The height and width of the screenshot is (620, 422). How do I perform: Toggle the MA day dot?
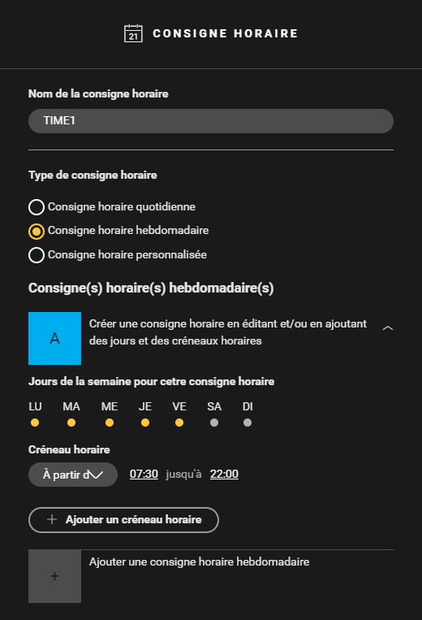pyautogui.click(x=71, y=423)
